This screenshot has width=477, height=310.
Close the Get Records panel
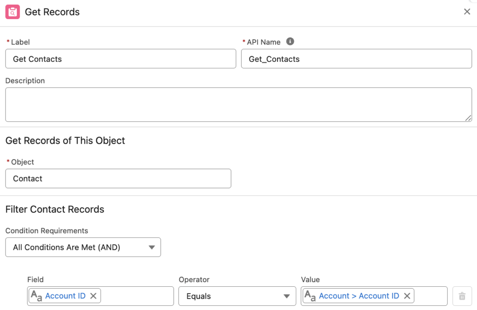tap(467, 12)
